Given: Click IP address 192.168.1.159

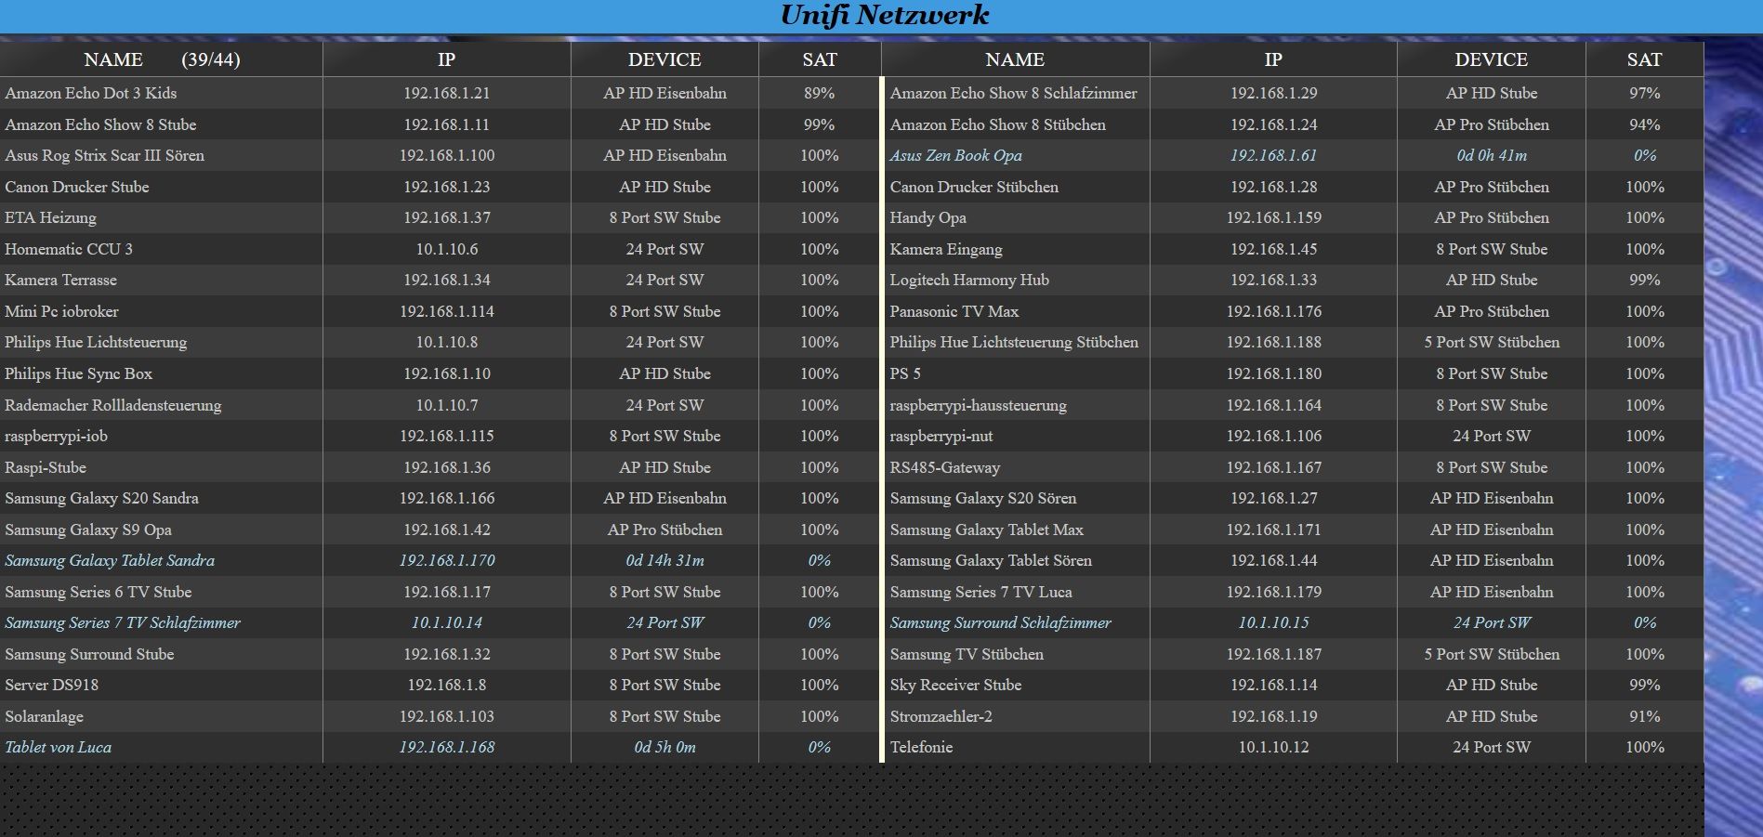Looking at the screenshot, I should click(1273, 217).
